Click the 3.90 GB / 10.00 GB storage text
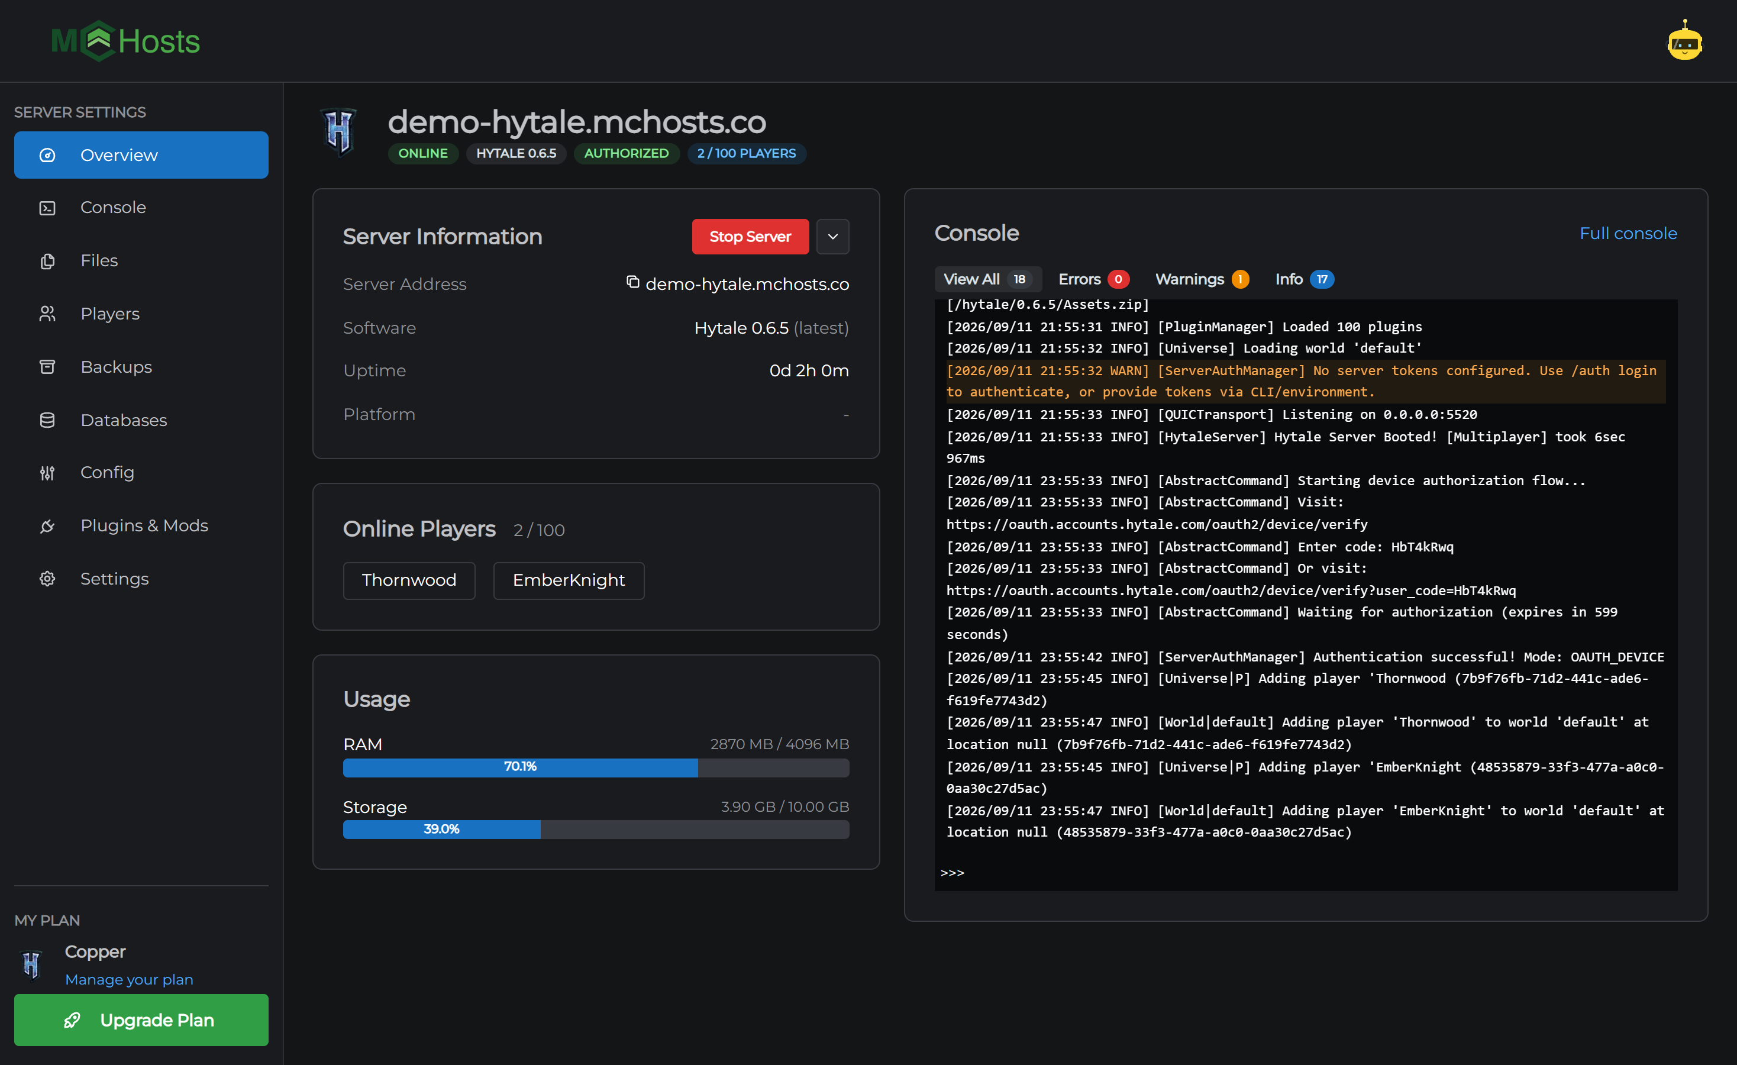 pyautogui.click(x=784, y=807)
